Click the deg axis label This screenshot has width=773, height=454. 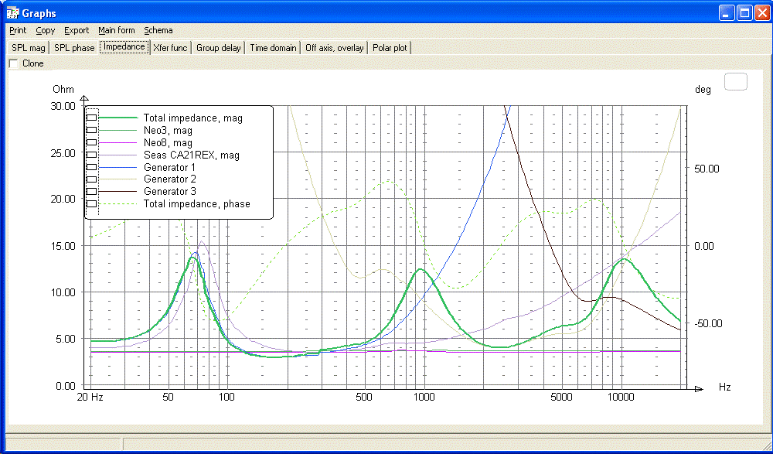tap(703, 90)
